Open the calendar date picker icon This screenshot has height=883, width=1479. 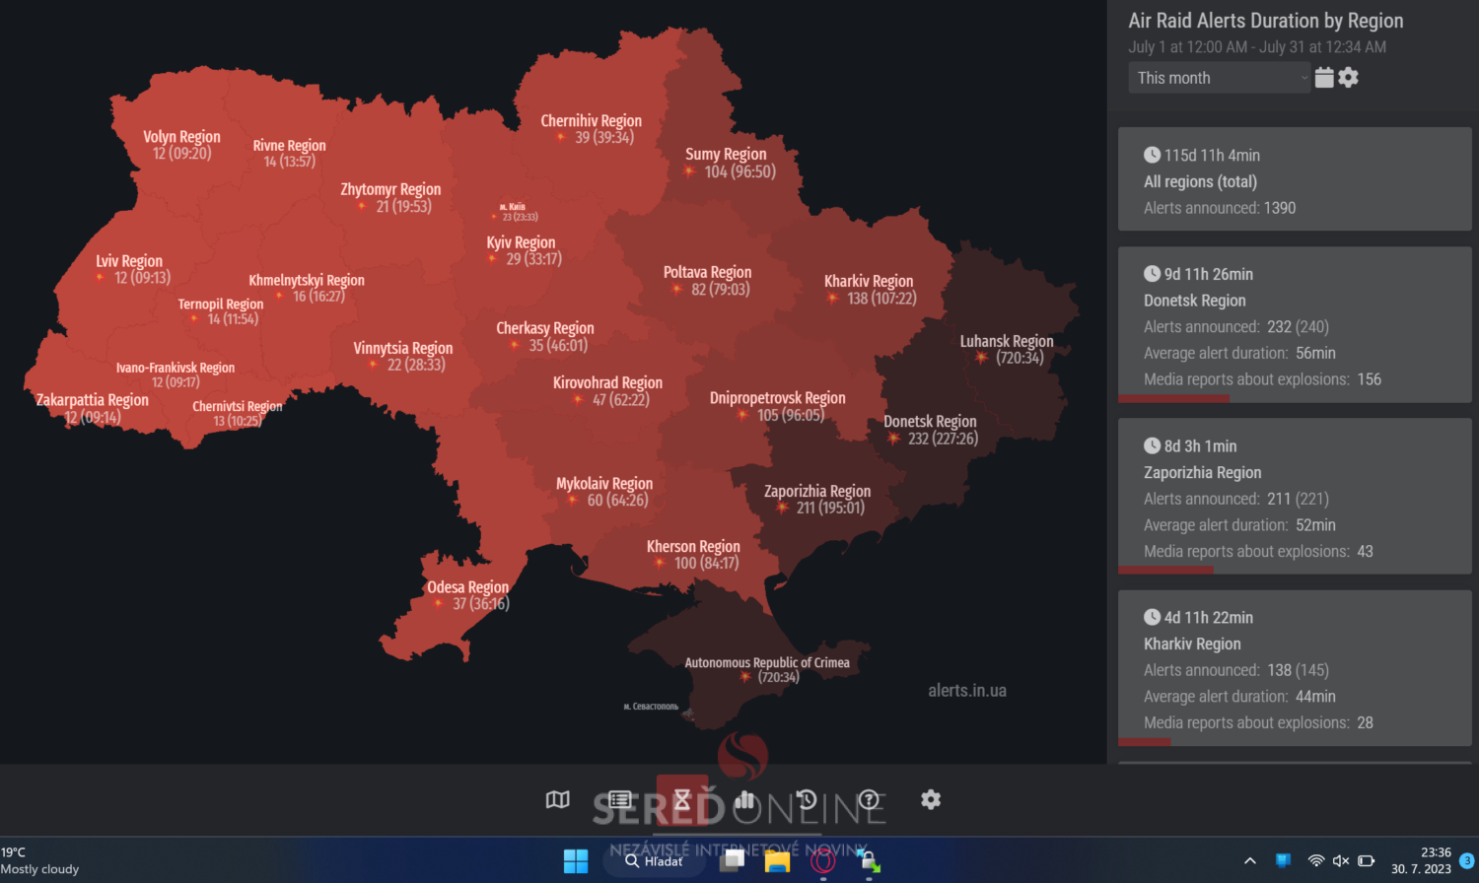[1324, 78]
